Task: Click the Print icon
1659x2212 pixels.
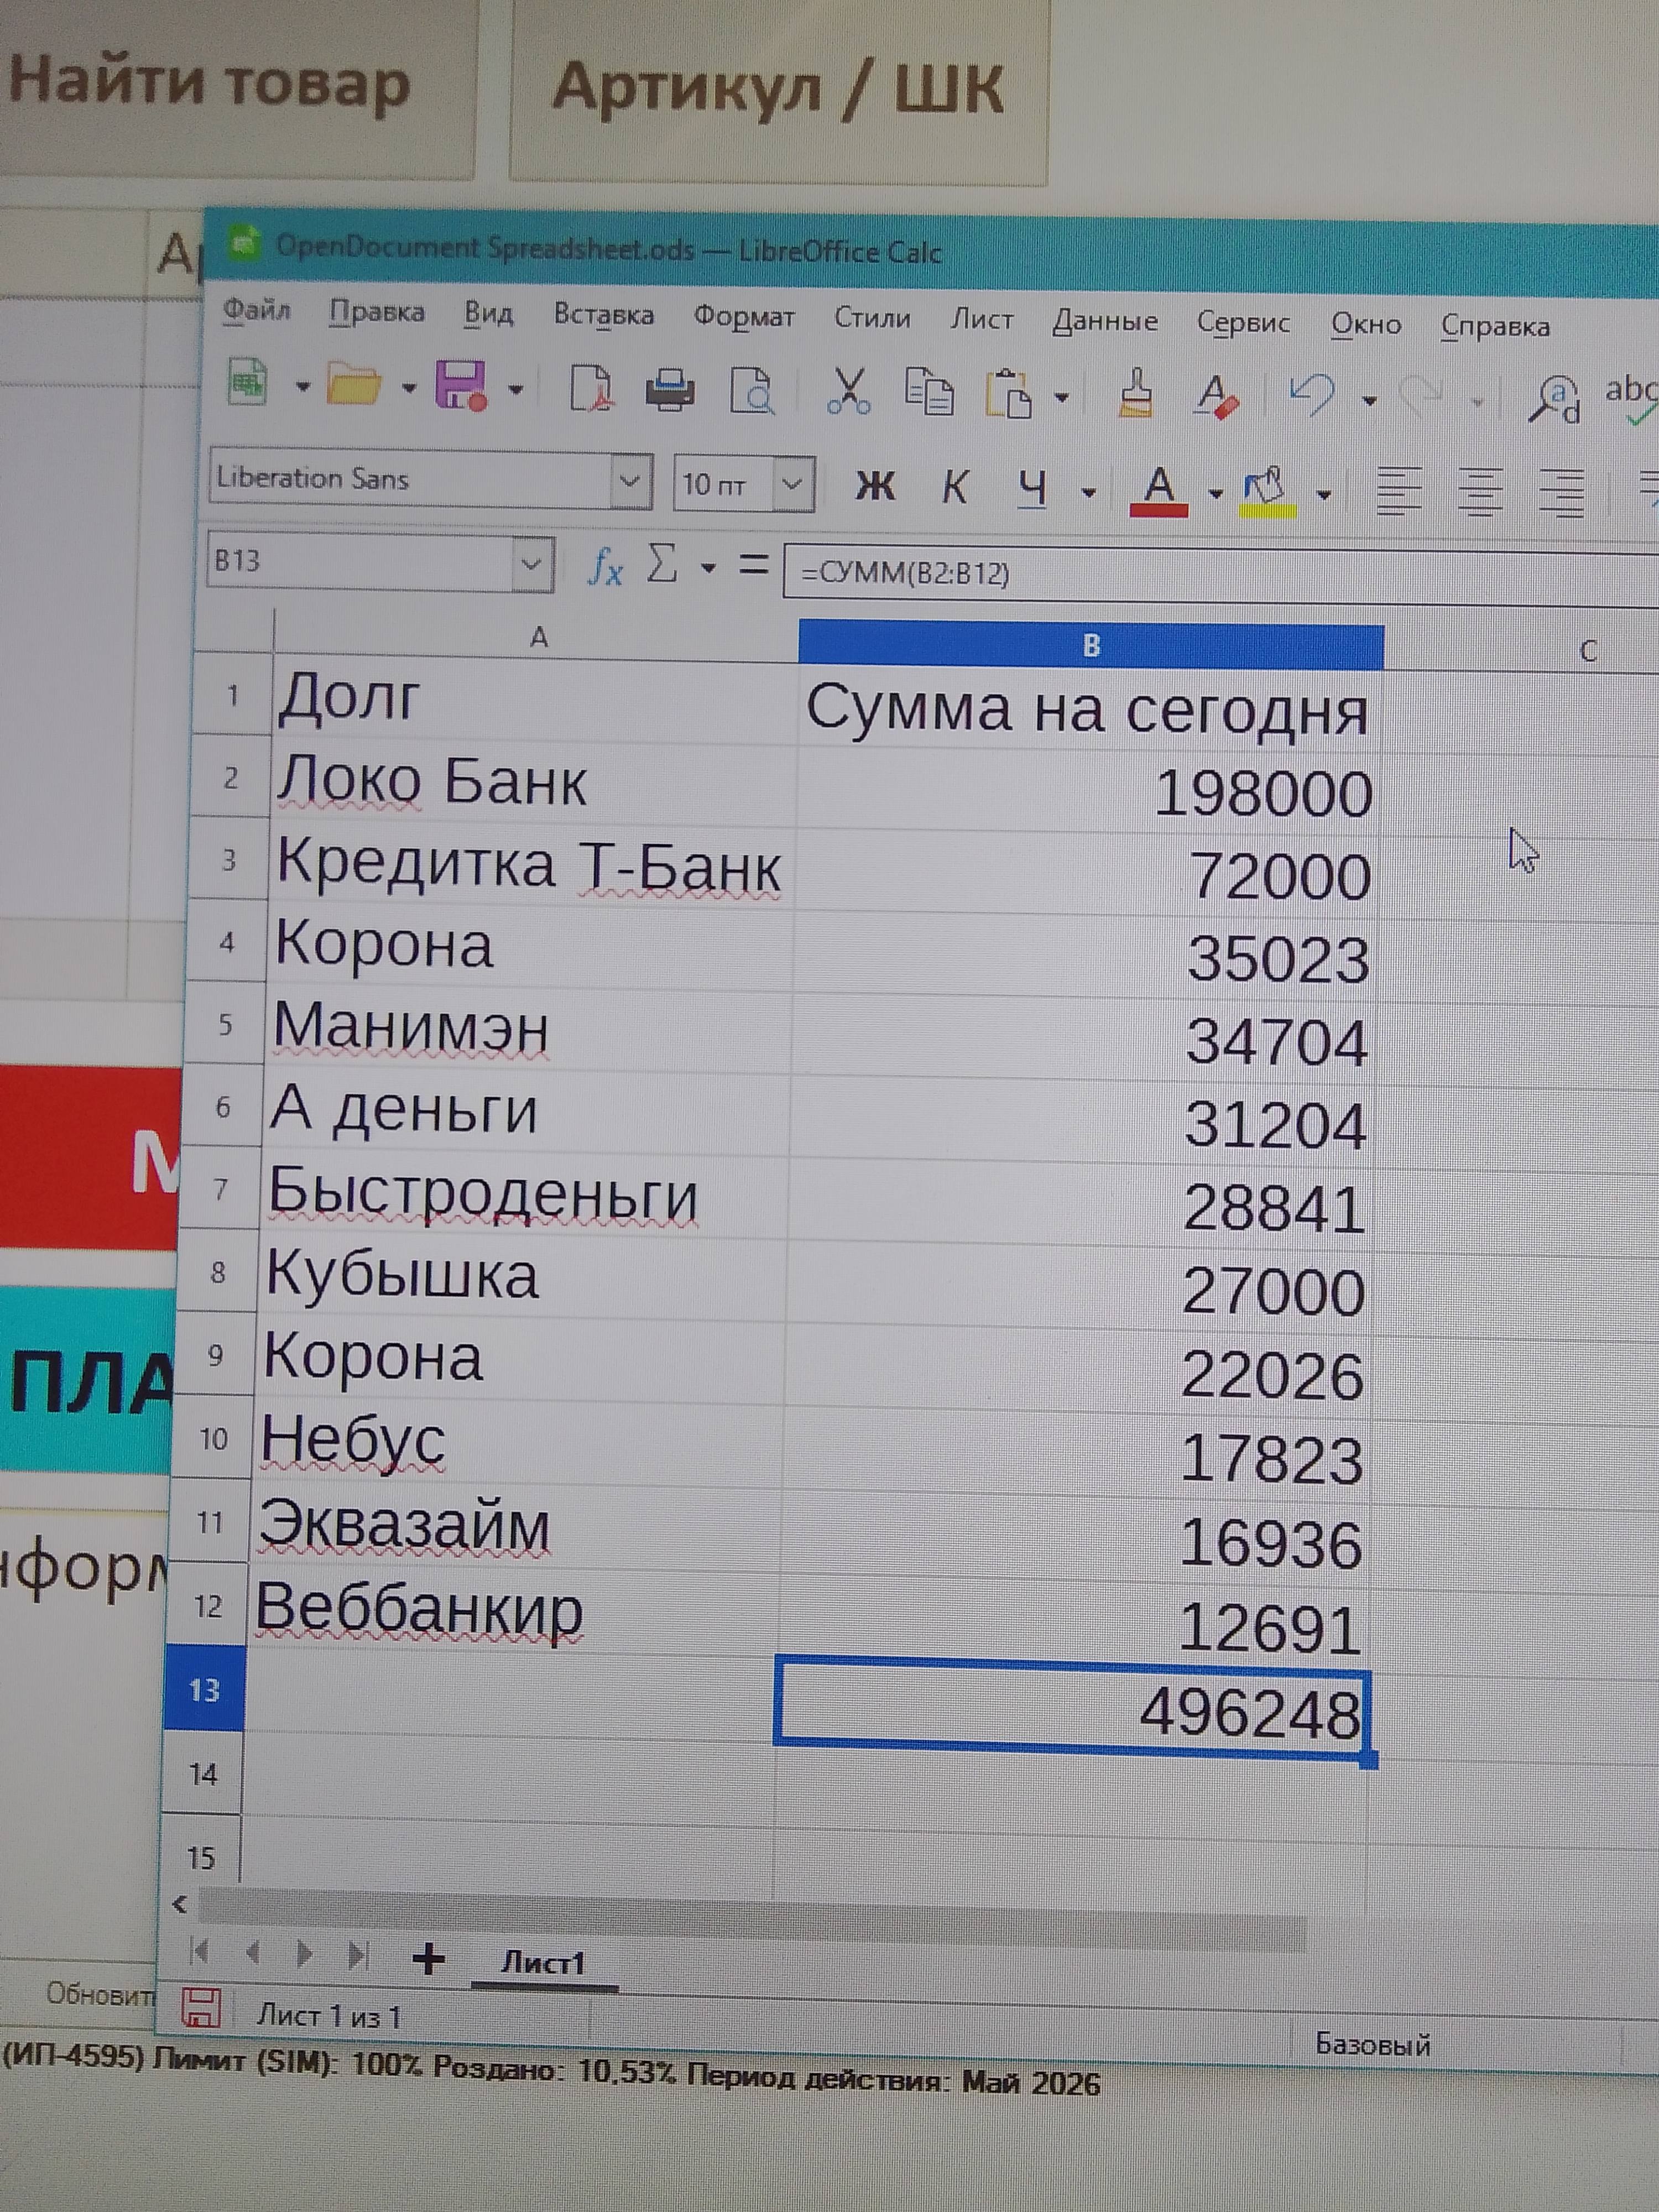Action: 670,390
